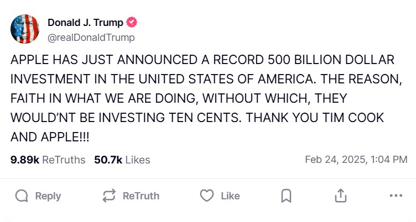Click the share upload icon
This screenshot has height=222, width=416.
[x=341, y=196]
